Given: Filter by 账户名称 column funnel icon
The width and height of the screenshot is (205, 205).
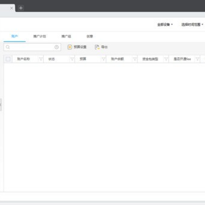Looking at the screenshot, I should pos(41,59).
